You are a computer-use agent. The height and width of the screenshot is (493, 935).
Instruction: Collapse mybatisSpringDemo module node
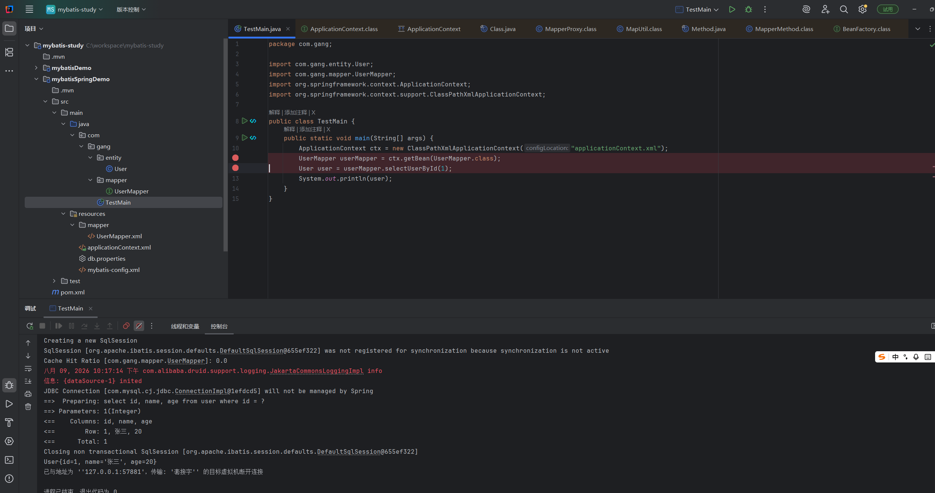36,79
